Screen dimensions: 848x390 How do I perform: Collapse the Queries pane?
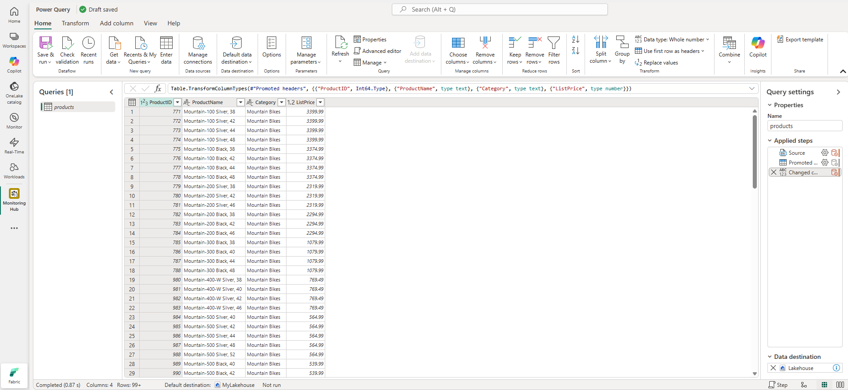112,92
